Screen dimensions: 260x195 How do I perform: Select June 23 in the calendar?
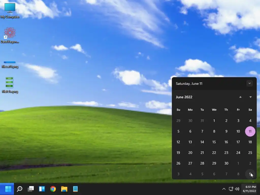(x=226, y=153)
